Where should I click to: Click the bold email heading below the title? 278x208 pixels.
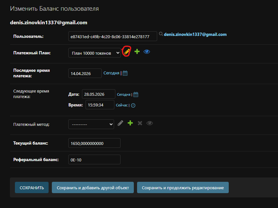pos(49,22)
